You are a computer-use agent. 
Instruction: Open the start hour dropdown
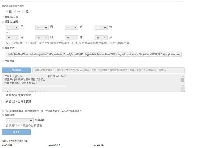[x=72, y=27]
